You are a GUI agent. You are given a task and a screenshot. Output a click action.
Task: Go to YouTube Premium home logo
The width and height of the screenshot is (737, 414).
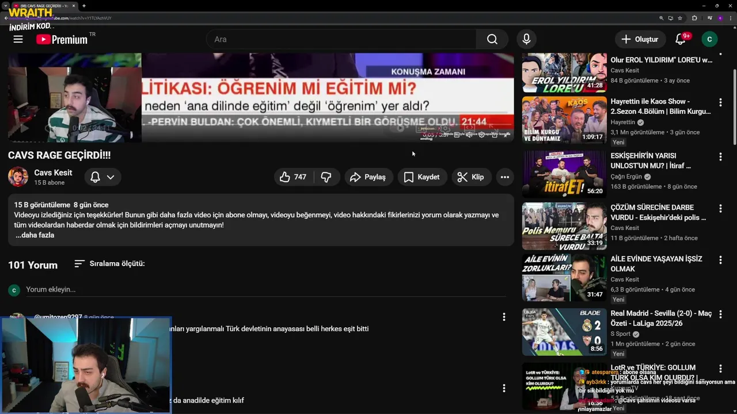(x=62, y=39)
